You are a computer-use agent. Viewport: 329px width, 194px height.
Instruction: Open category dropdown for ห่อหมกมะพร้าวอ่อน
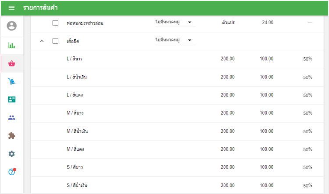[x=175, y=22]
